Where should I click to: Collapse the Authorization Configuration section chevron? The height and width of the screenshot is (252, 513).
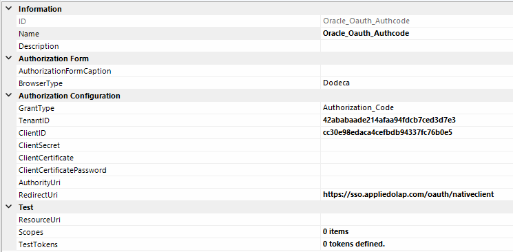point(8,96)
